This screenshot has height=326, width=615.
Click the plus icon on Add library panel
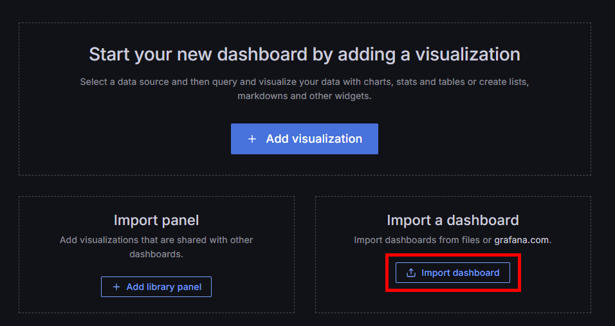[116, 287]
